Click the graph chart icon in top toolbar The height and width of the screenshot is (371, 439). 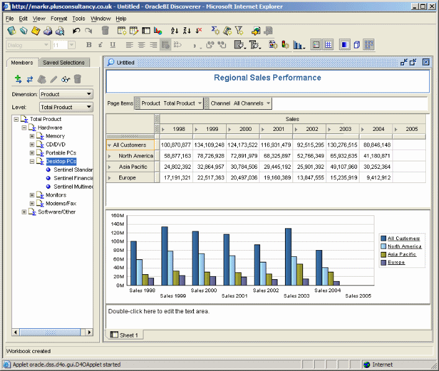(158, 30)
